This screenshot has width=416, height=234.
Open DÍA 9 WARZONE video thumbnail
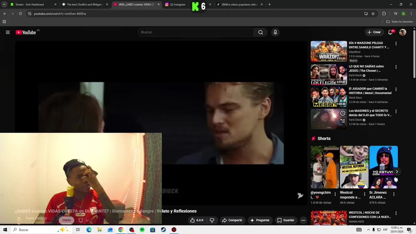[329, 51]
